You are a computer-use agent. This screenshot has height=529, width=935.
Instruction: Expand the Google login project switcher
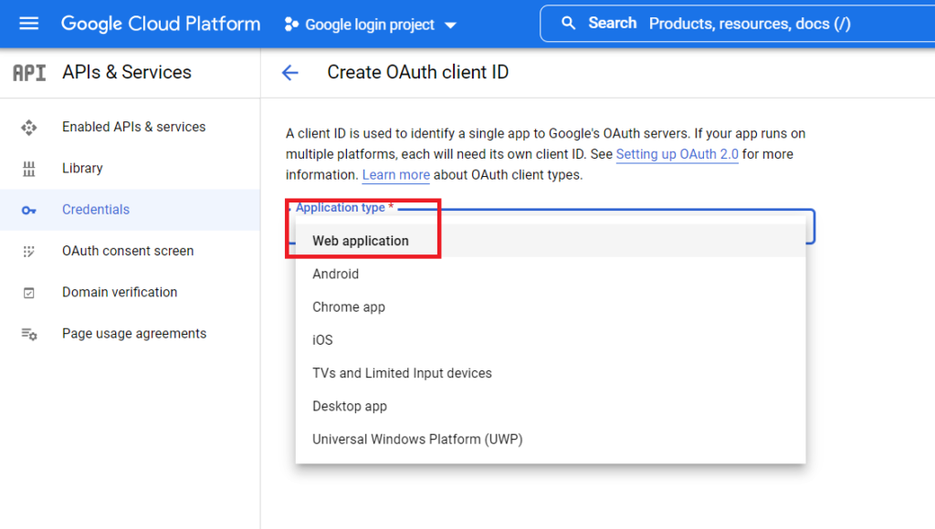click(369, 25)
